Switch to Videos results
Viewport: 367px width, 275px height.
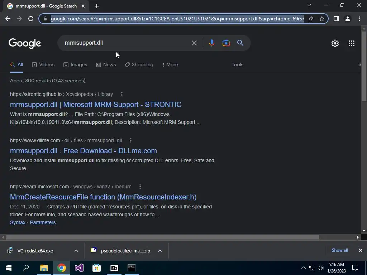43,65
